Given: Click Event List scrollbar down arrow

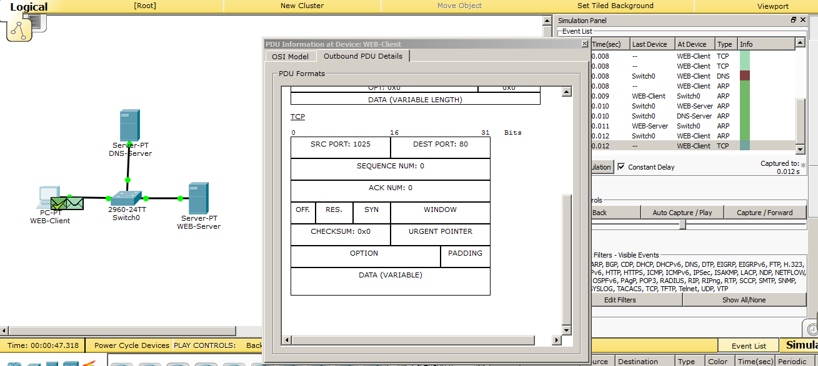Looking at the screenshot, I should [800, 150].
